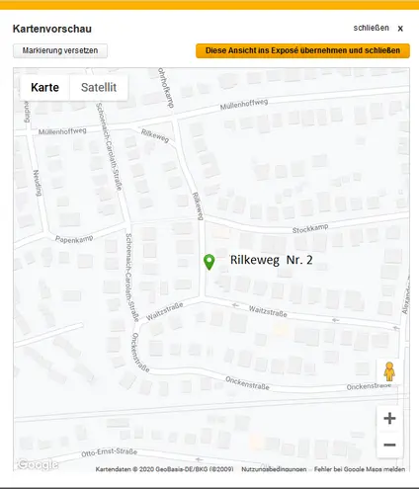Click the Kartenvorschau dialog heading
Viewport: 419px width, 489px height.
[52, 29]
